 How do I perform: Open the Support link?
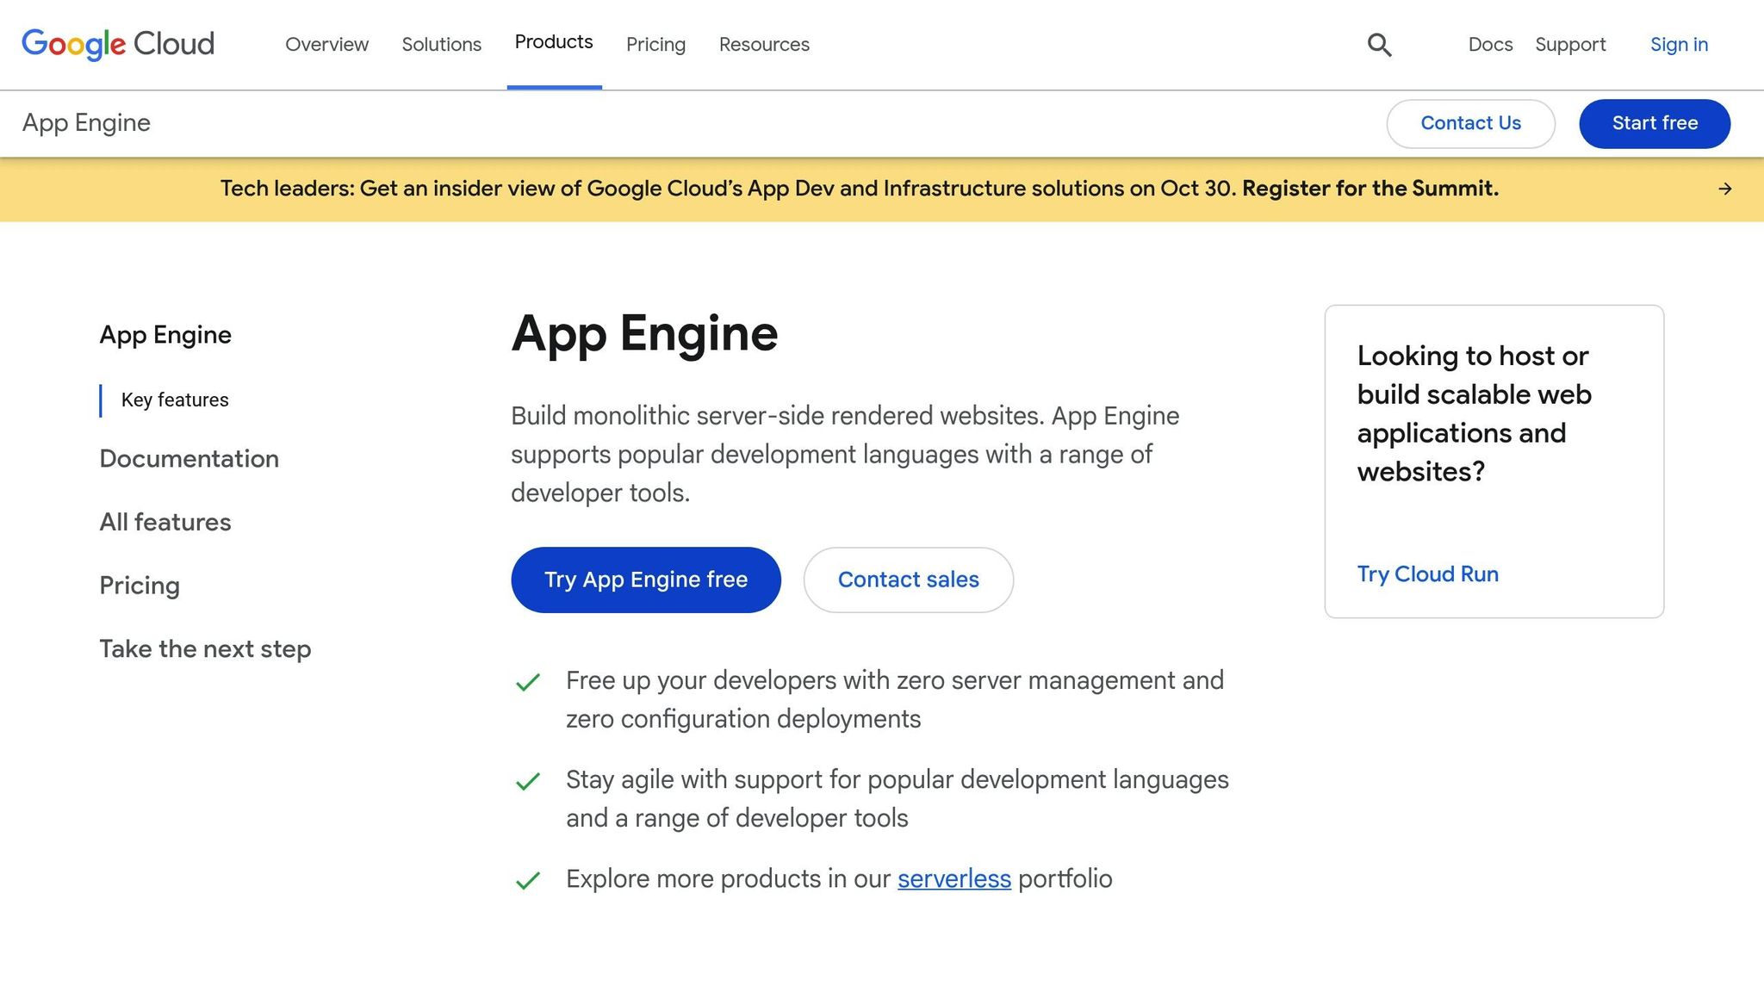click(1570, 44)
